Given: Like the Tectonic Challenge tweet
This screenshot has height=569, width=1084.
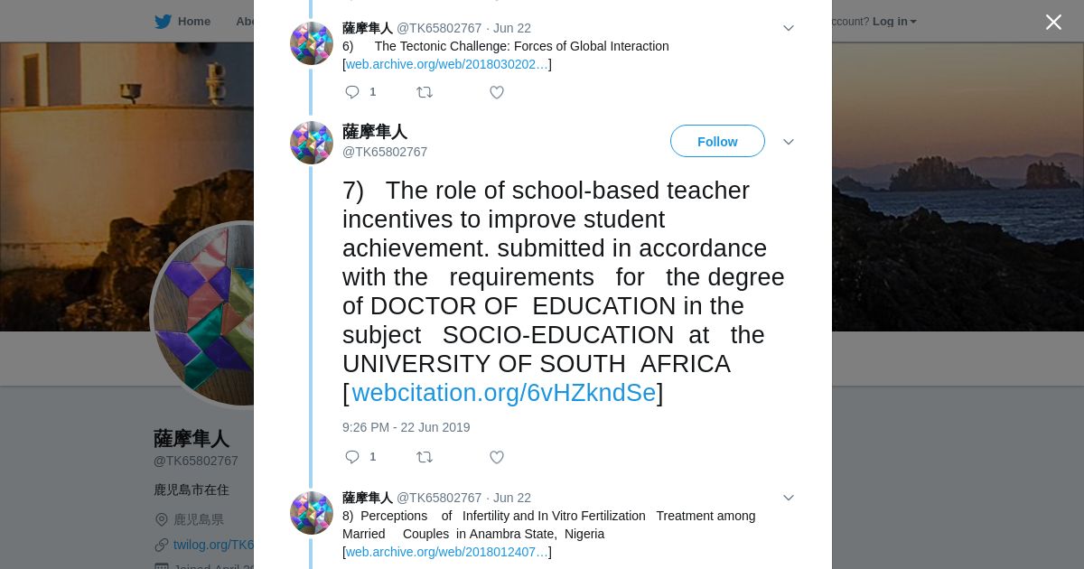Looking at the screenshot, I should tap(497, 92).
